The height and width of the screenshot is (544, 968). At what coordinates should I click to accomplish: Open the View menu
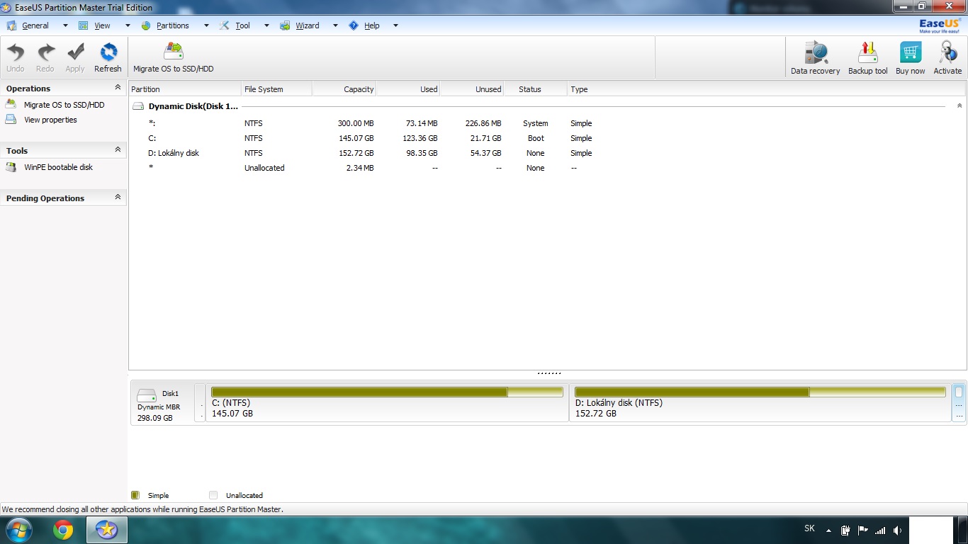103,25
